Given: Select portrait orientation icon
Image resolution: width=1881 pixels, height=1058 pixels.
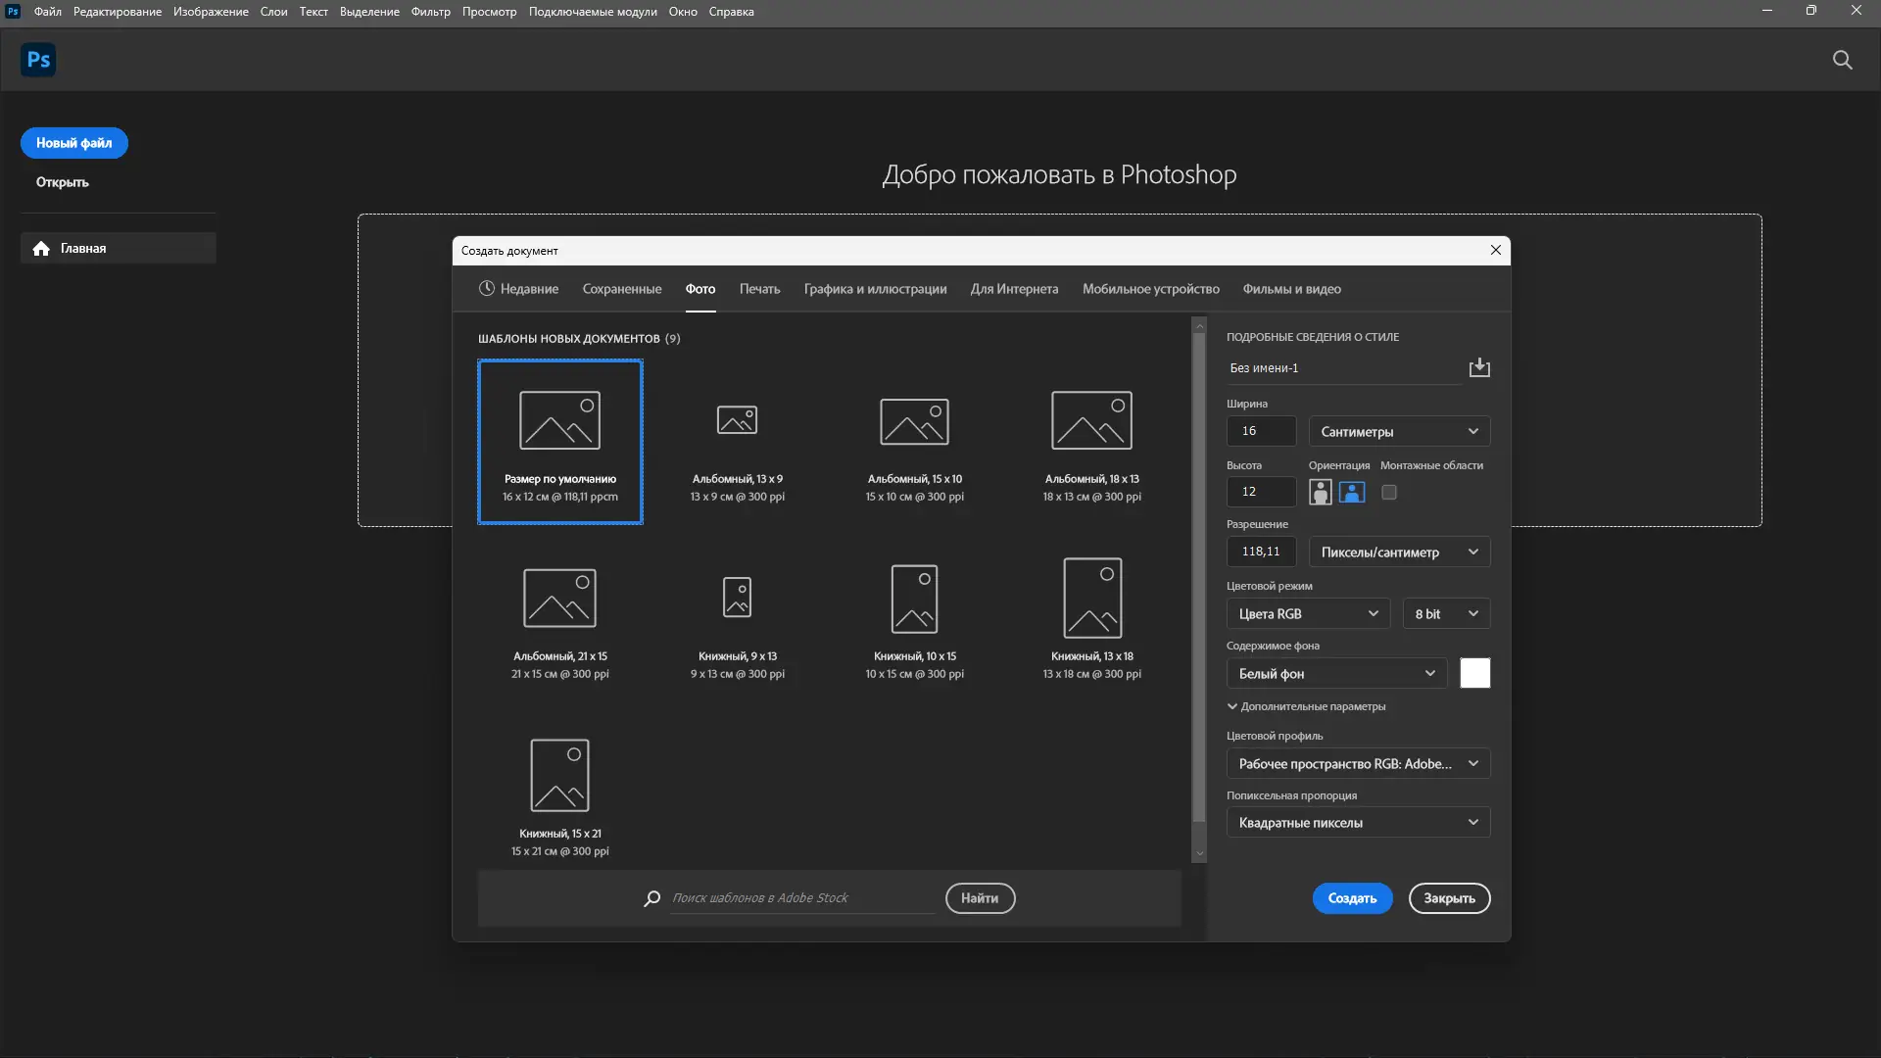Looking at the screenshot, I should click(x=1320, y=492).
